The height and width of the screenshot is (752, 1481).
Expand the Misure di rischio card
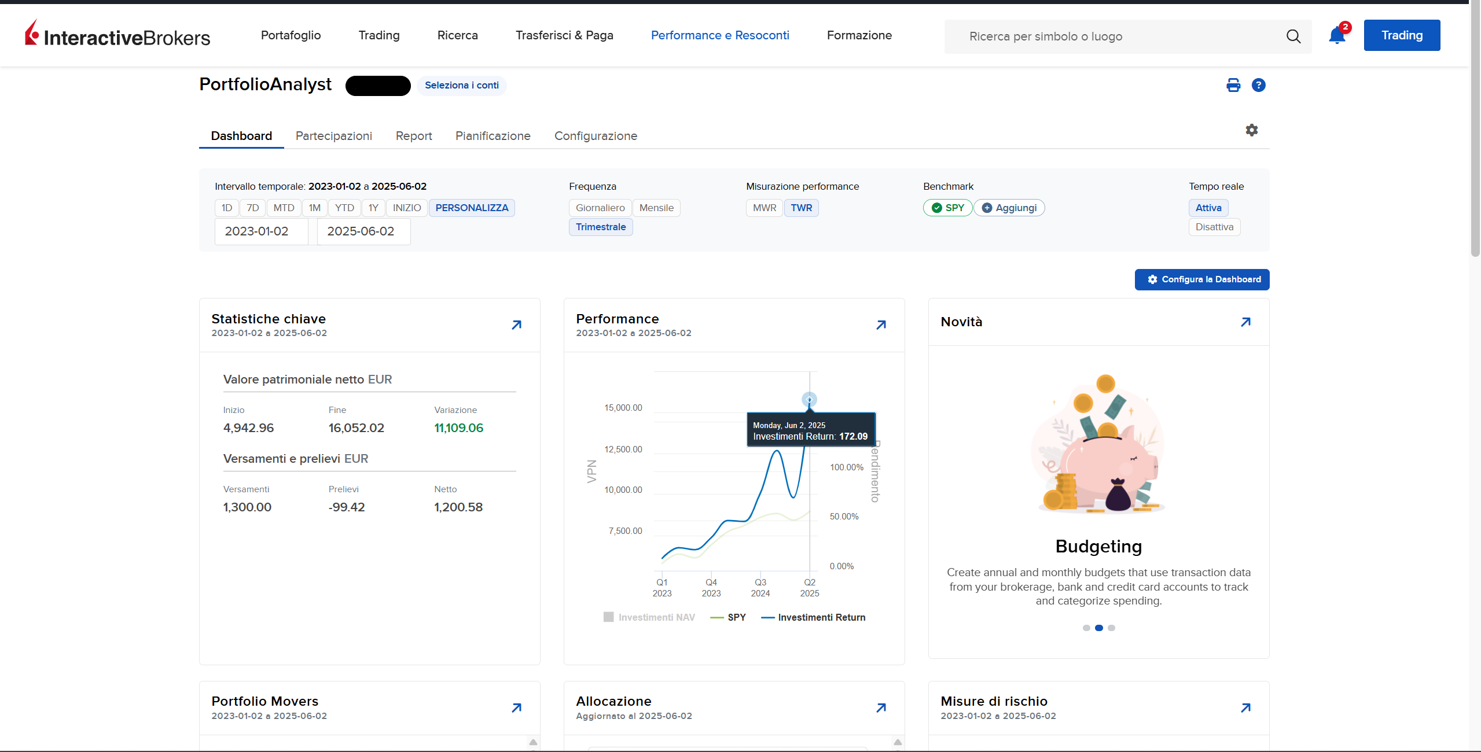coord(1246,708)
